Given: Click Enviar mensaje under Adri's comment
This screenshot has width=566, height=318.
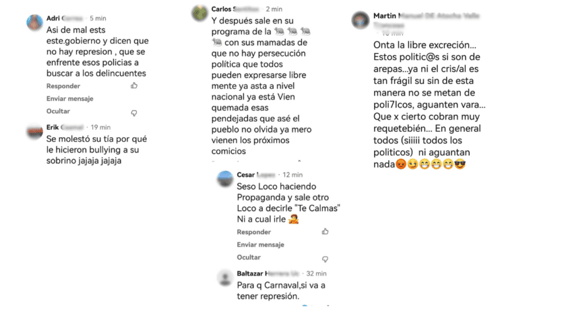Looking at the screenshot, I should (x=69, y=99).
